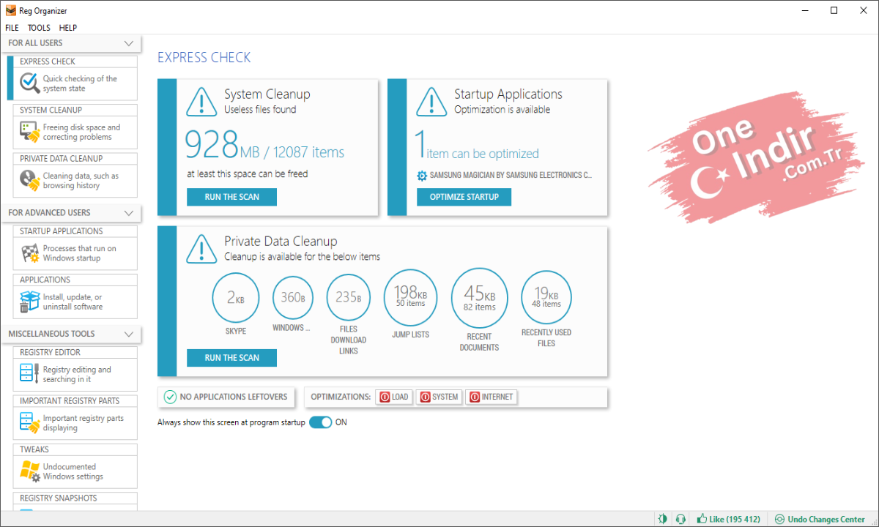Click 'Undocumented Windows settings' text

(73, 471)
